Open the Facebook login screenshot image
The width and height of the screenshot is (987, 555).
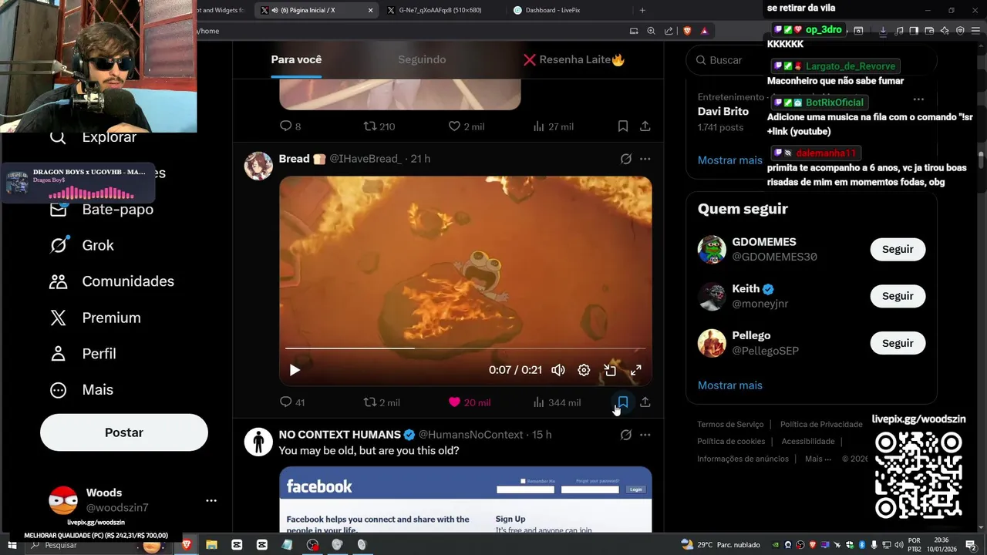click(465, 499)
